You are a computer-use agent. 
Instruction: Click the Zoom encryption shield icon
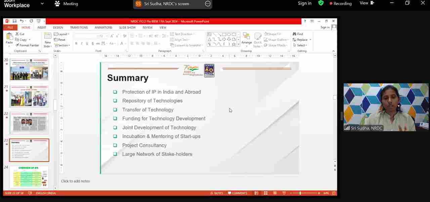pyautogui.click(x=321, y=3)
